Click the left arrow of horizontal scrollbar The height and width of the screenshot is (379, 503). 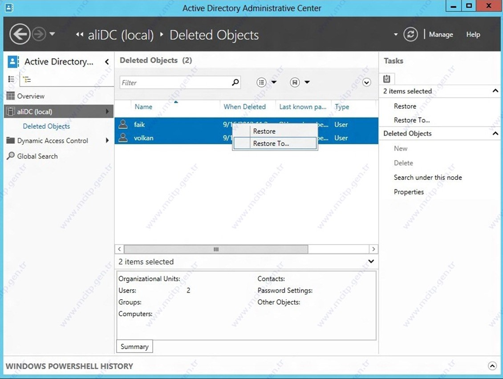point(119,249)
